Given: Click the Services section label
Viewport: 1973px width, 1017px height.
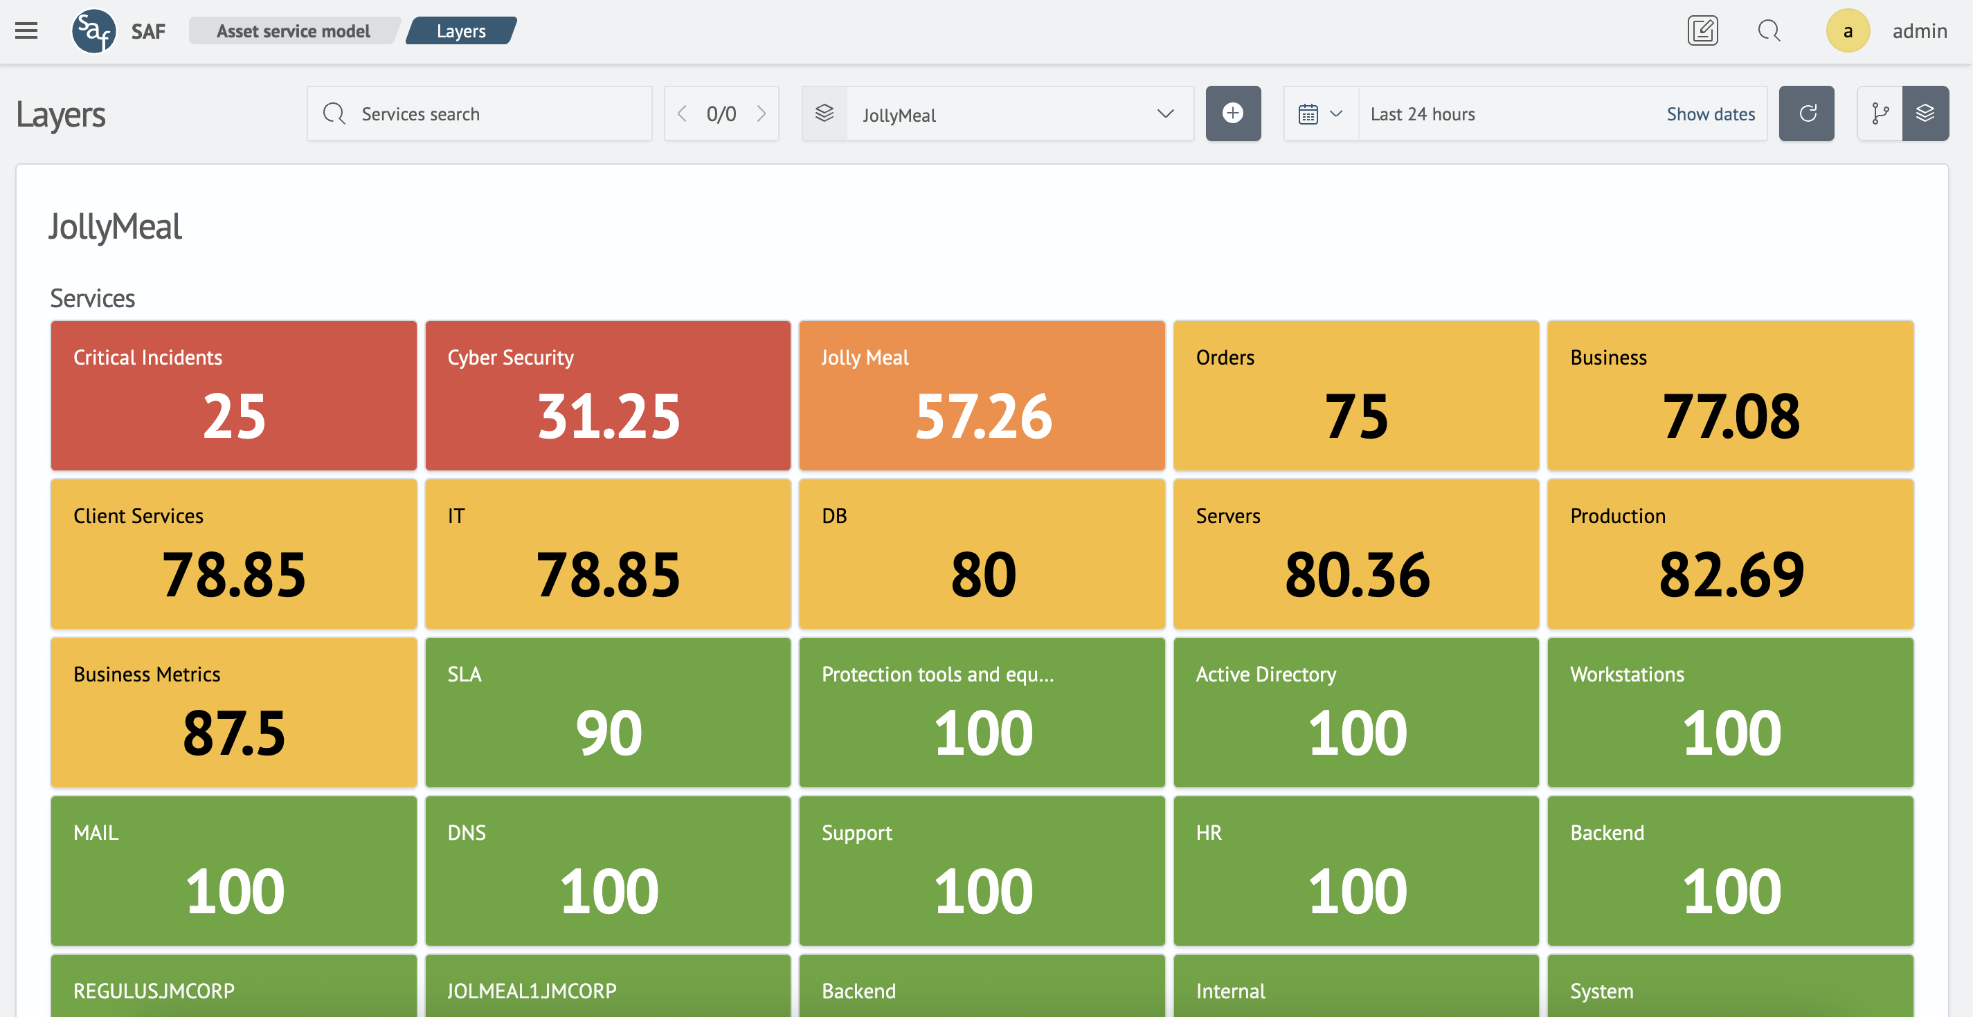Looking at the screenshot, I should point(92,297).
